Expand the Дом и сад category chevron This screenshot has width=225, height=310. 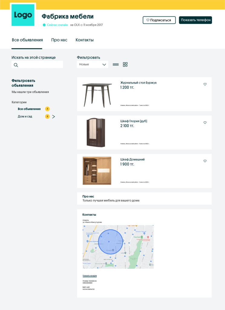(x=54, y=116)
